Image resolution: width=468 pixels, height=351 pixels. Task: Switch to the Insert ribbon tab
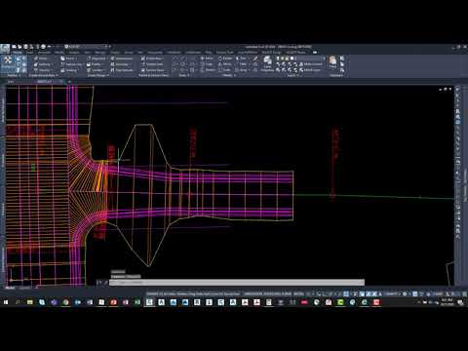coord(30,53)
